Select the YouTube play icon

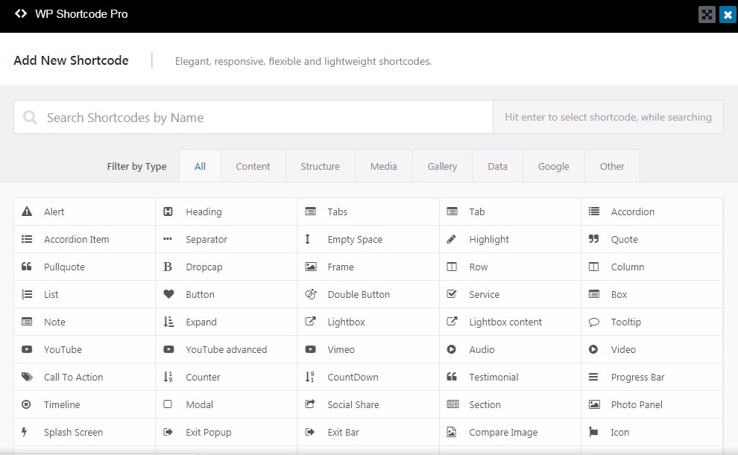(x=27, y=349)
